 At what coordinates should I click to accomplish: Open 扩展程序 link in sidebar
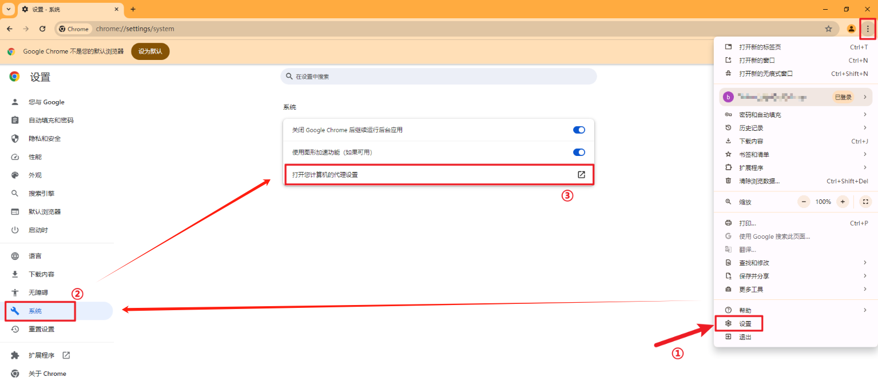coord(57,355)
